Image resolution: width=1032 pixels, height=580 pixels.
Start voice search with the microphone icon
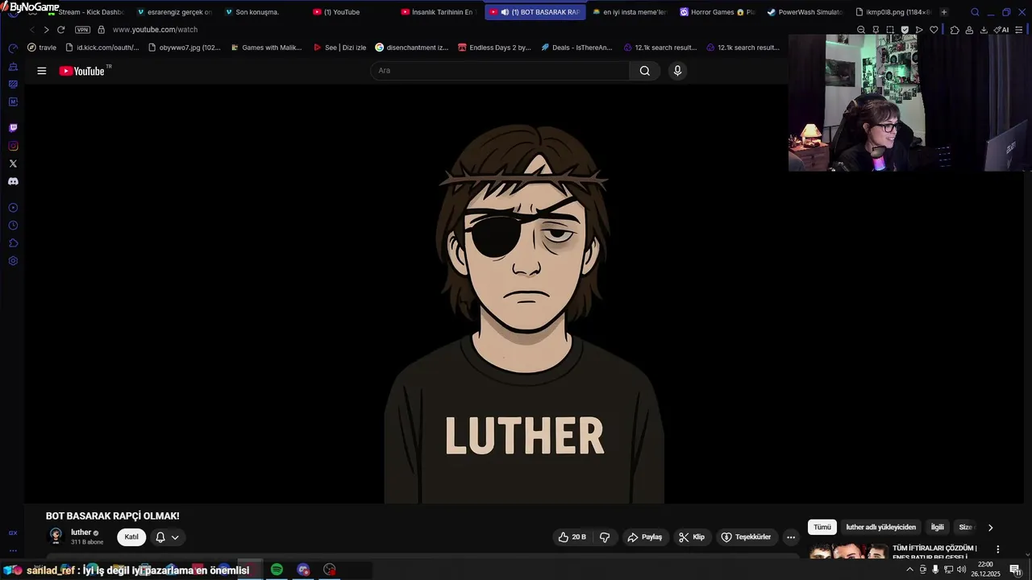coord(677,71)
